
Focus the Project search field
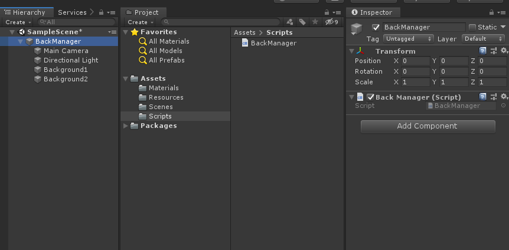(x=221, y=22)
